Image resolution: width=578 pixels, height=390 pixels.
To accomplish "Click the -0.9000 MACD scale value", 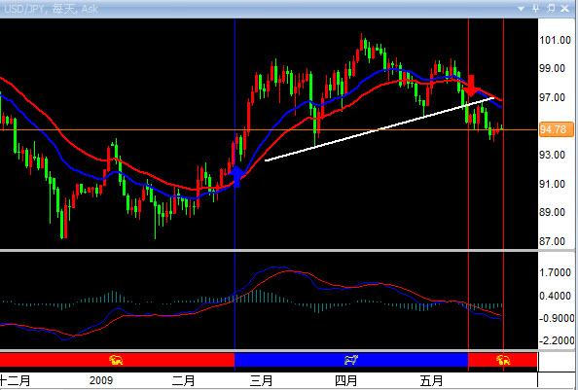I will 557,319.
